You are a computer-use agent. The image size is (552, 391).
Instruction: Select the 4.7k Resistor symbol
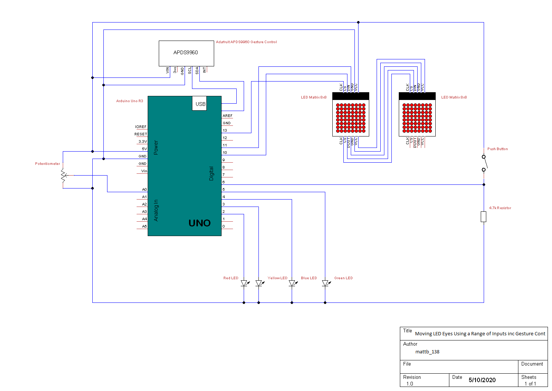[484, 217]
